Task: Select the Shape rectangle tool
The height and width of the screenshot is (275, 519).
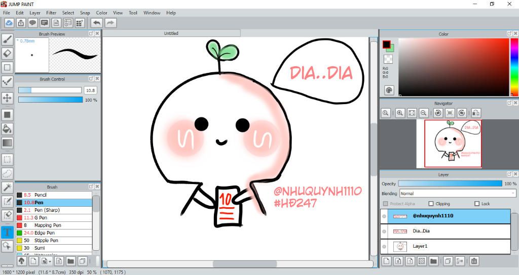Action: coord(7,67)
